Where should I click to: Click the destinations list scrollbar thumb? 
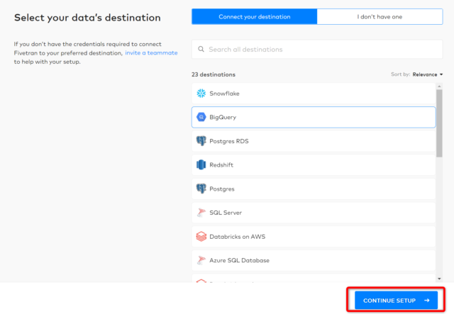point(439,123)
